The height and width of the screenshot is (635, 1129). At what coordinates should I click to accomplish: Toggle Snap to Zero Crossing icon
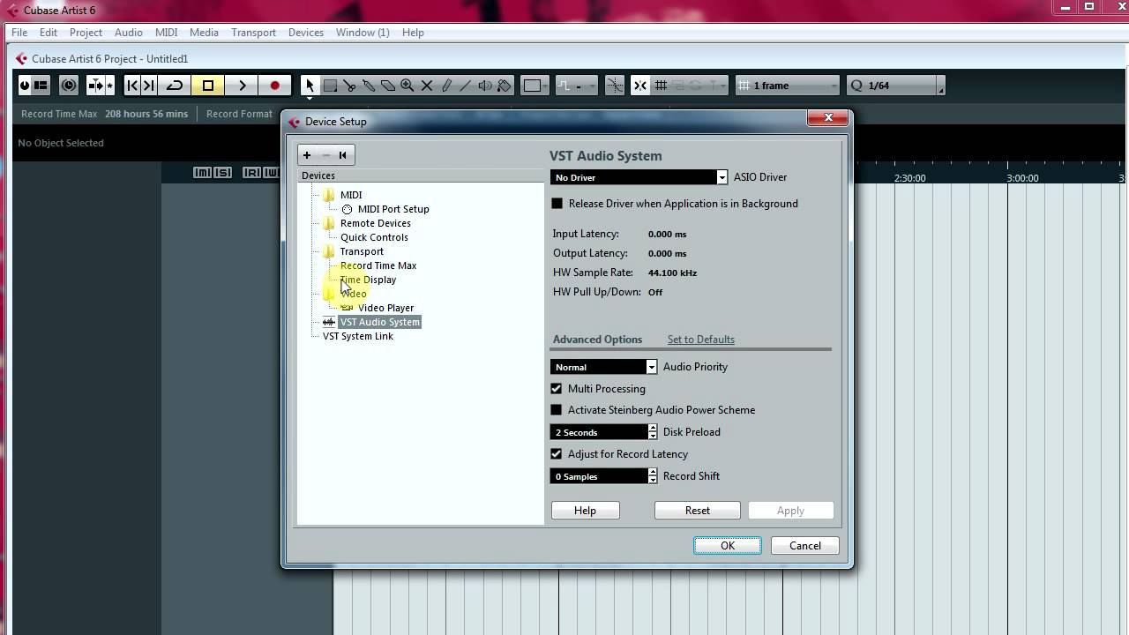click(x=615, y=86)
